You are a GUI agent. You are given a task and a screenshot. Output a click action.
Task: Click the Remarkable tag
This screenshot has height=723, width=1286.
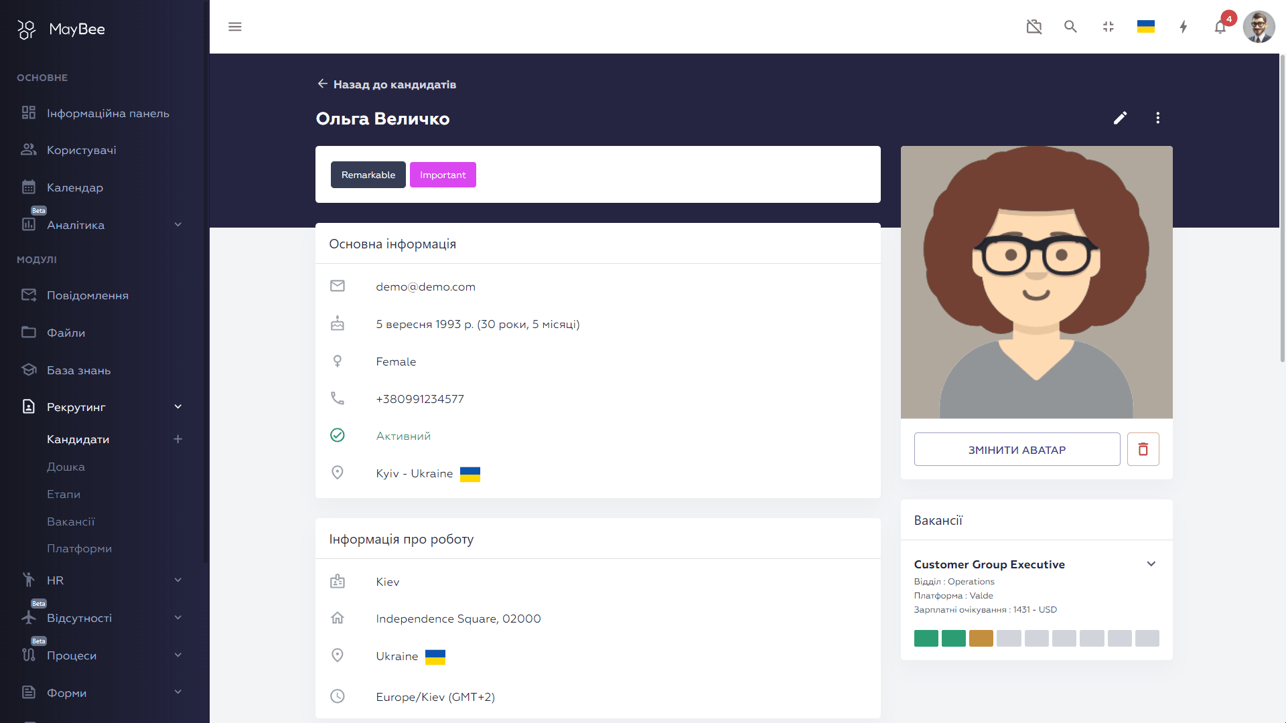pos(368,175)
